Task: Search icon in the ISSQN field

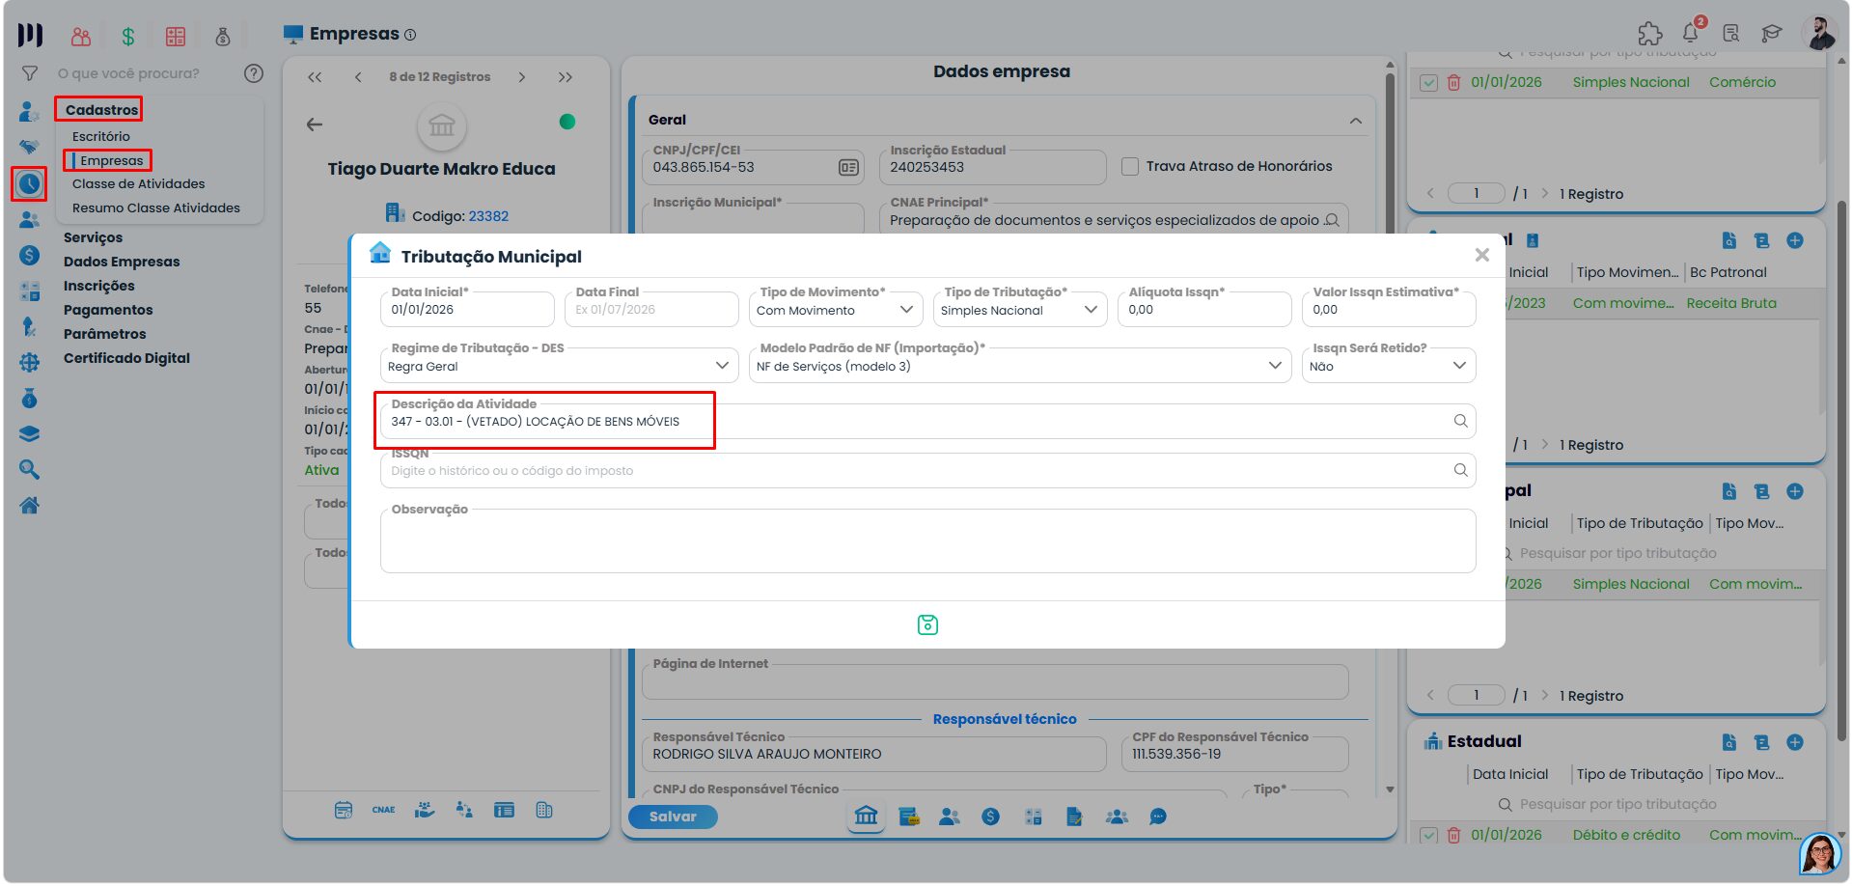Action: pyautogui.click(x=1460, y=470)
